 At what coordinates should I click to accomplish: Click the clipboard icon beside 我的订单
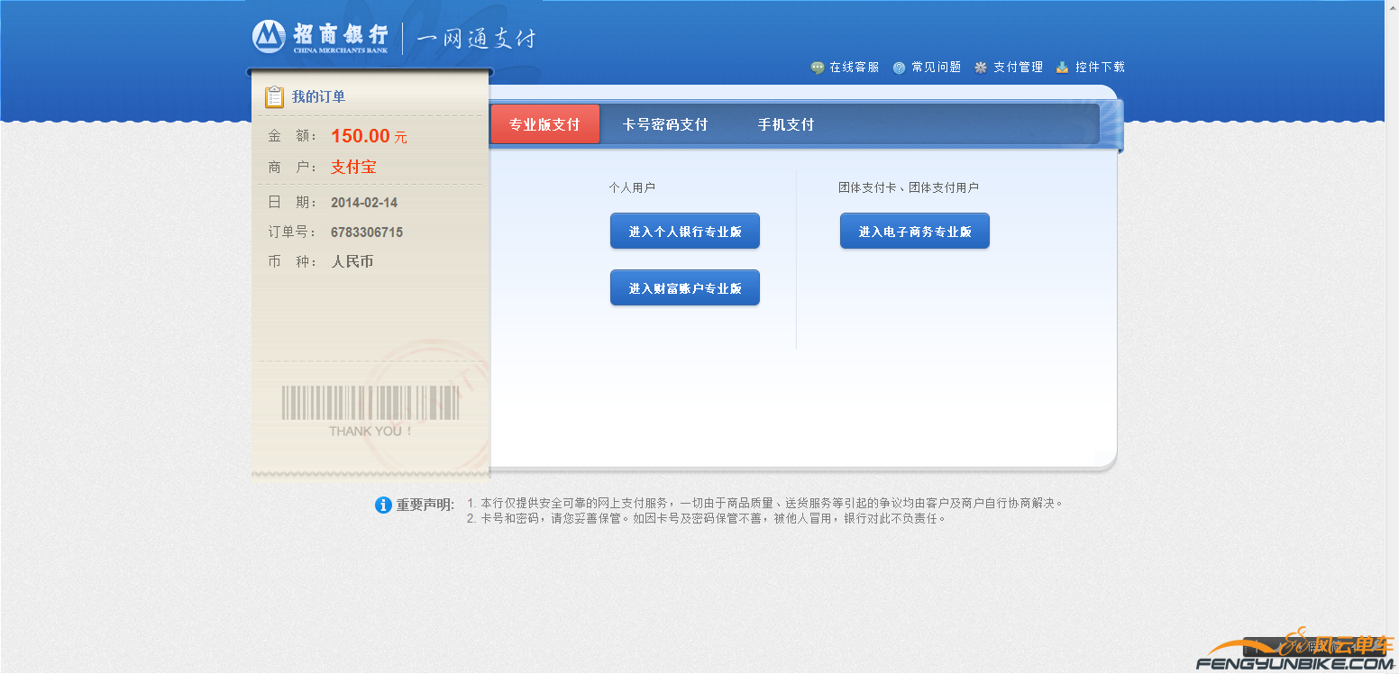tap(274, 96)
